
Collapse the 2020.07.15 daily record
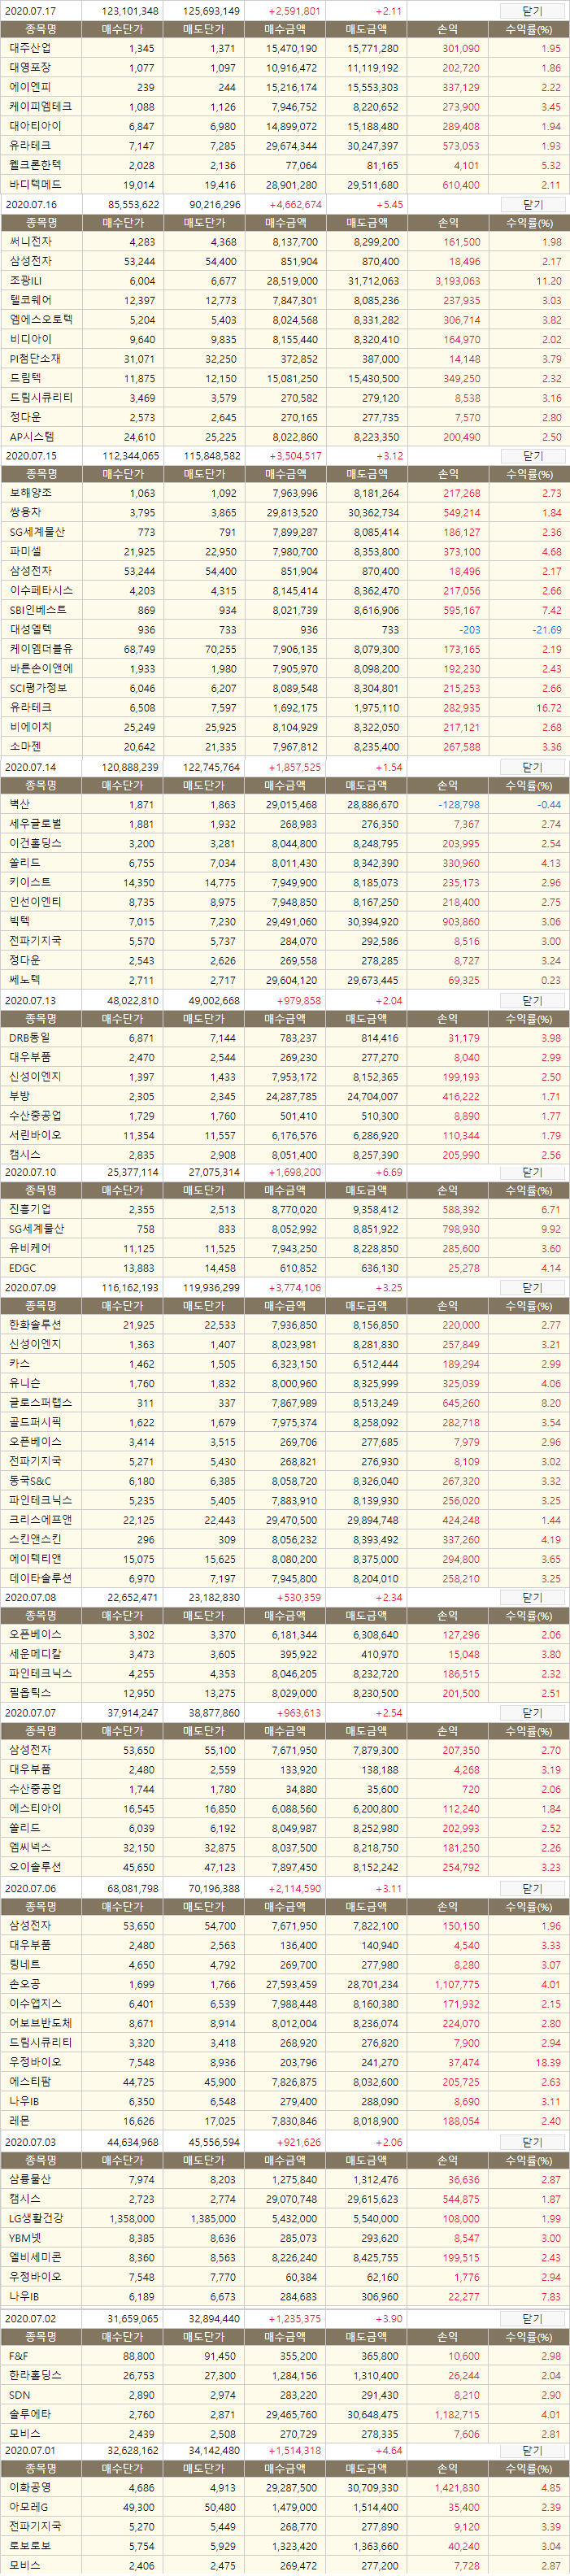pos(533,456)
